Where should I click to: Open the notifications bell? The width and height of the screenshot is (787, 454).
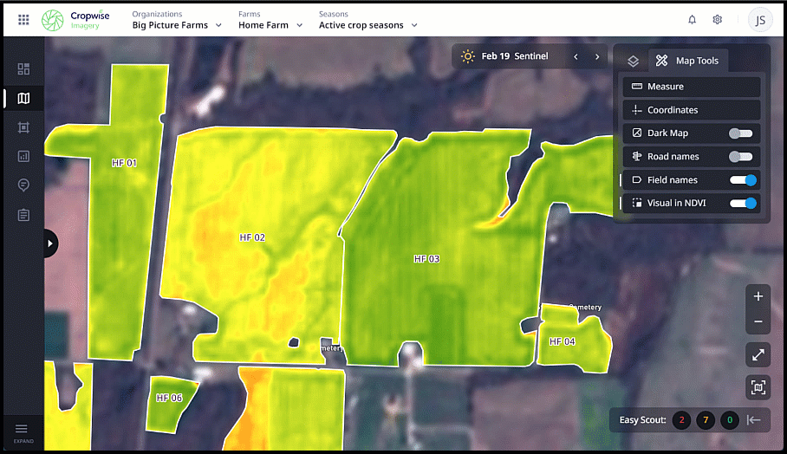tap(692, 20)
